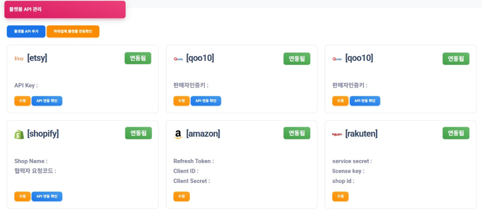
Task: Click the [amazon] card title
Action: click(203, 134)
